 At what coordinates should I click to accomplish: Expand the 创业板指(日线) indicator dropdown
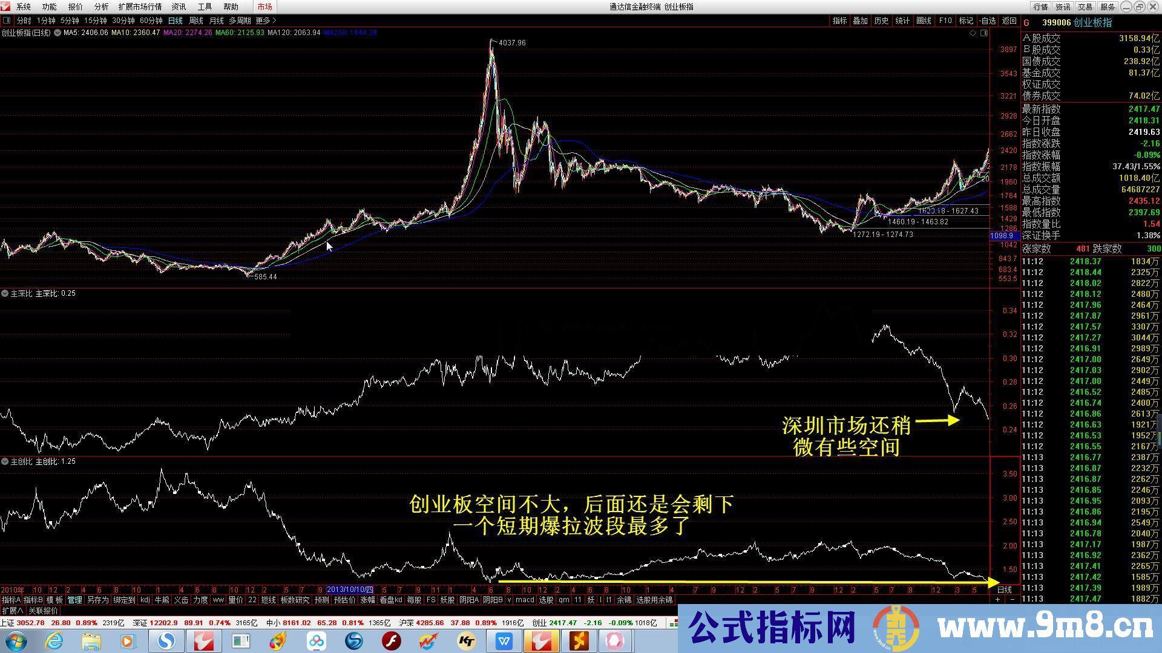tap(57, 33)
